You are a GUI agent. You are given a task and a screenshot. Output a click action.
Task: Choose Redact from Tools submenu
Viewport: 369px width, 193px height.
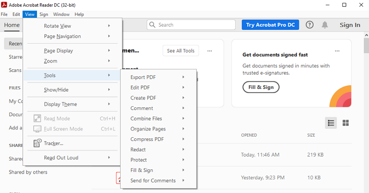pyautogui.click(x=159, y=149)
